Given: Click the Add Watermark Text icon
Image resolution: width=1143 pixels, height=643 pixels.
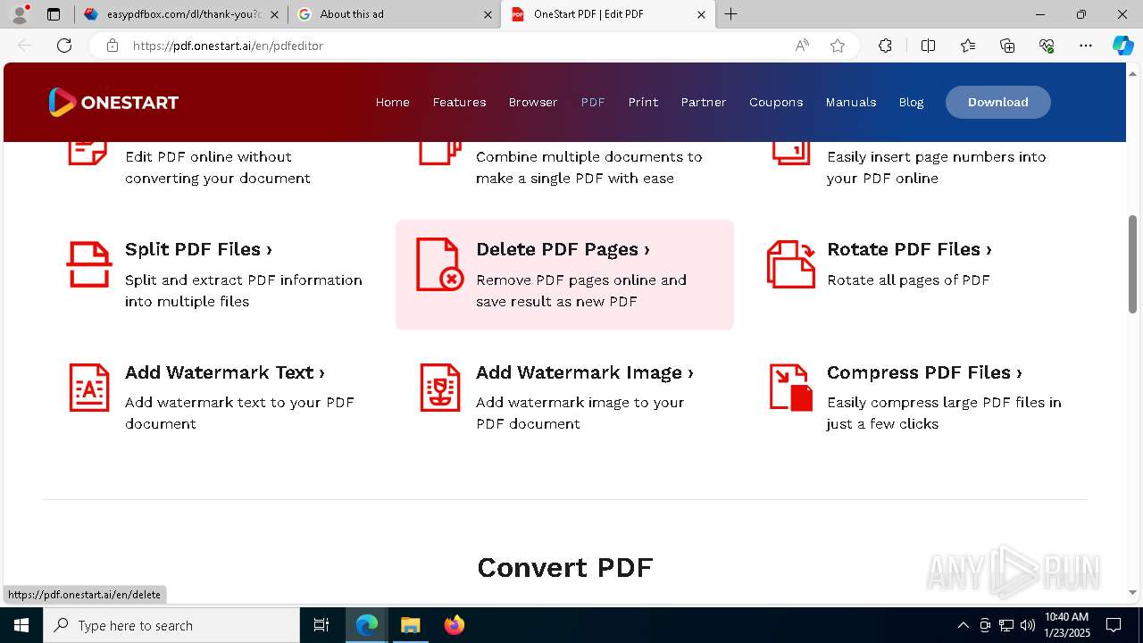Looking at the screenshot, I should 89,388.
